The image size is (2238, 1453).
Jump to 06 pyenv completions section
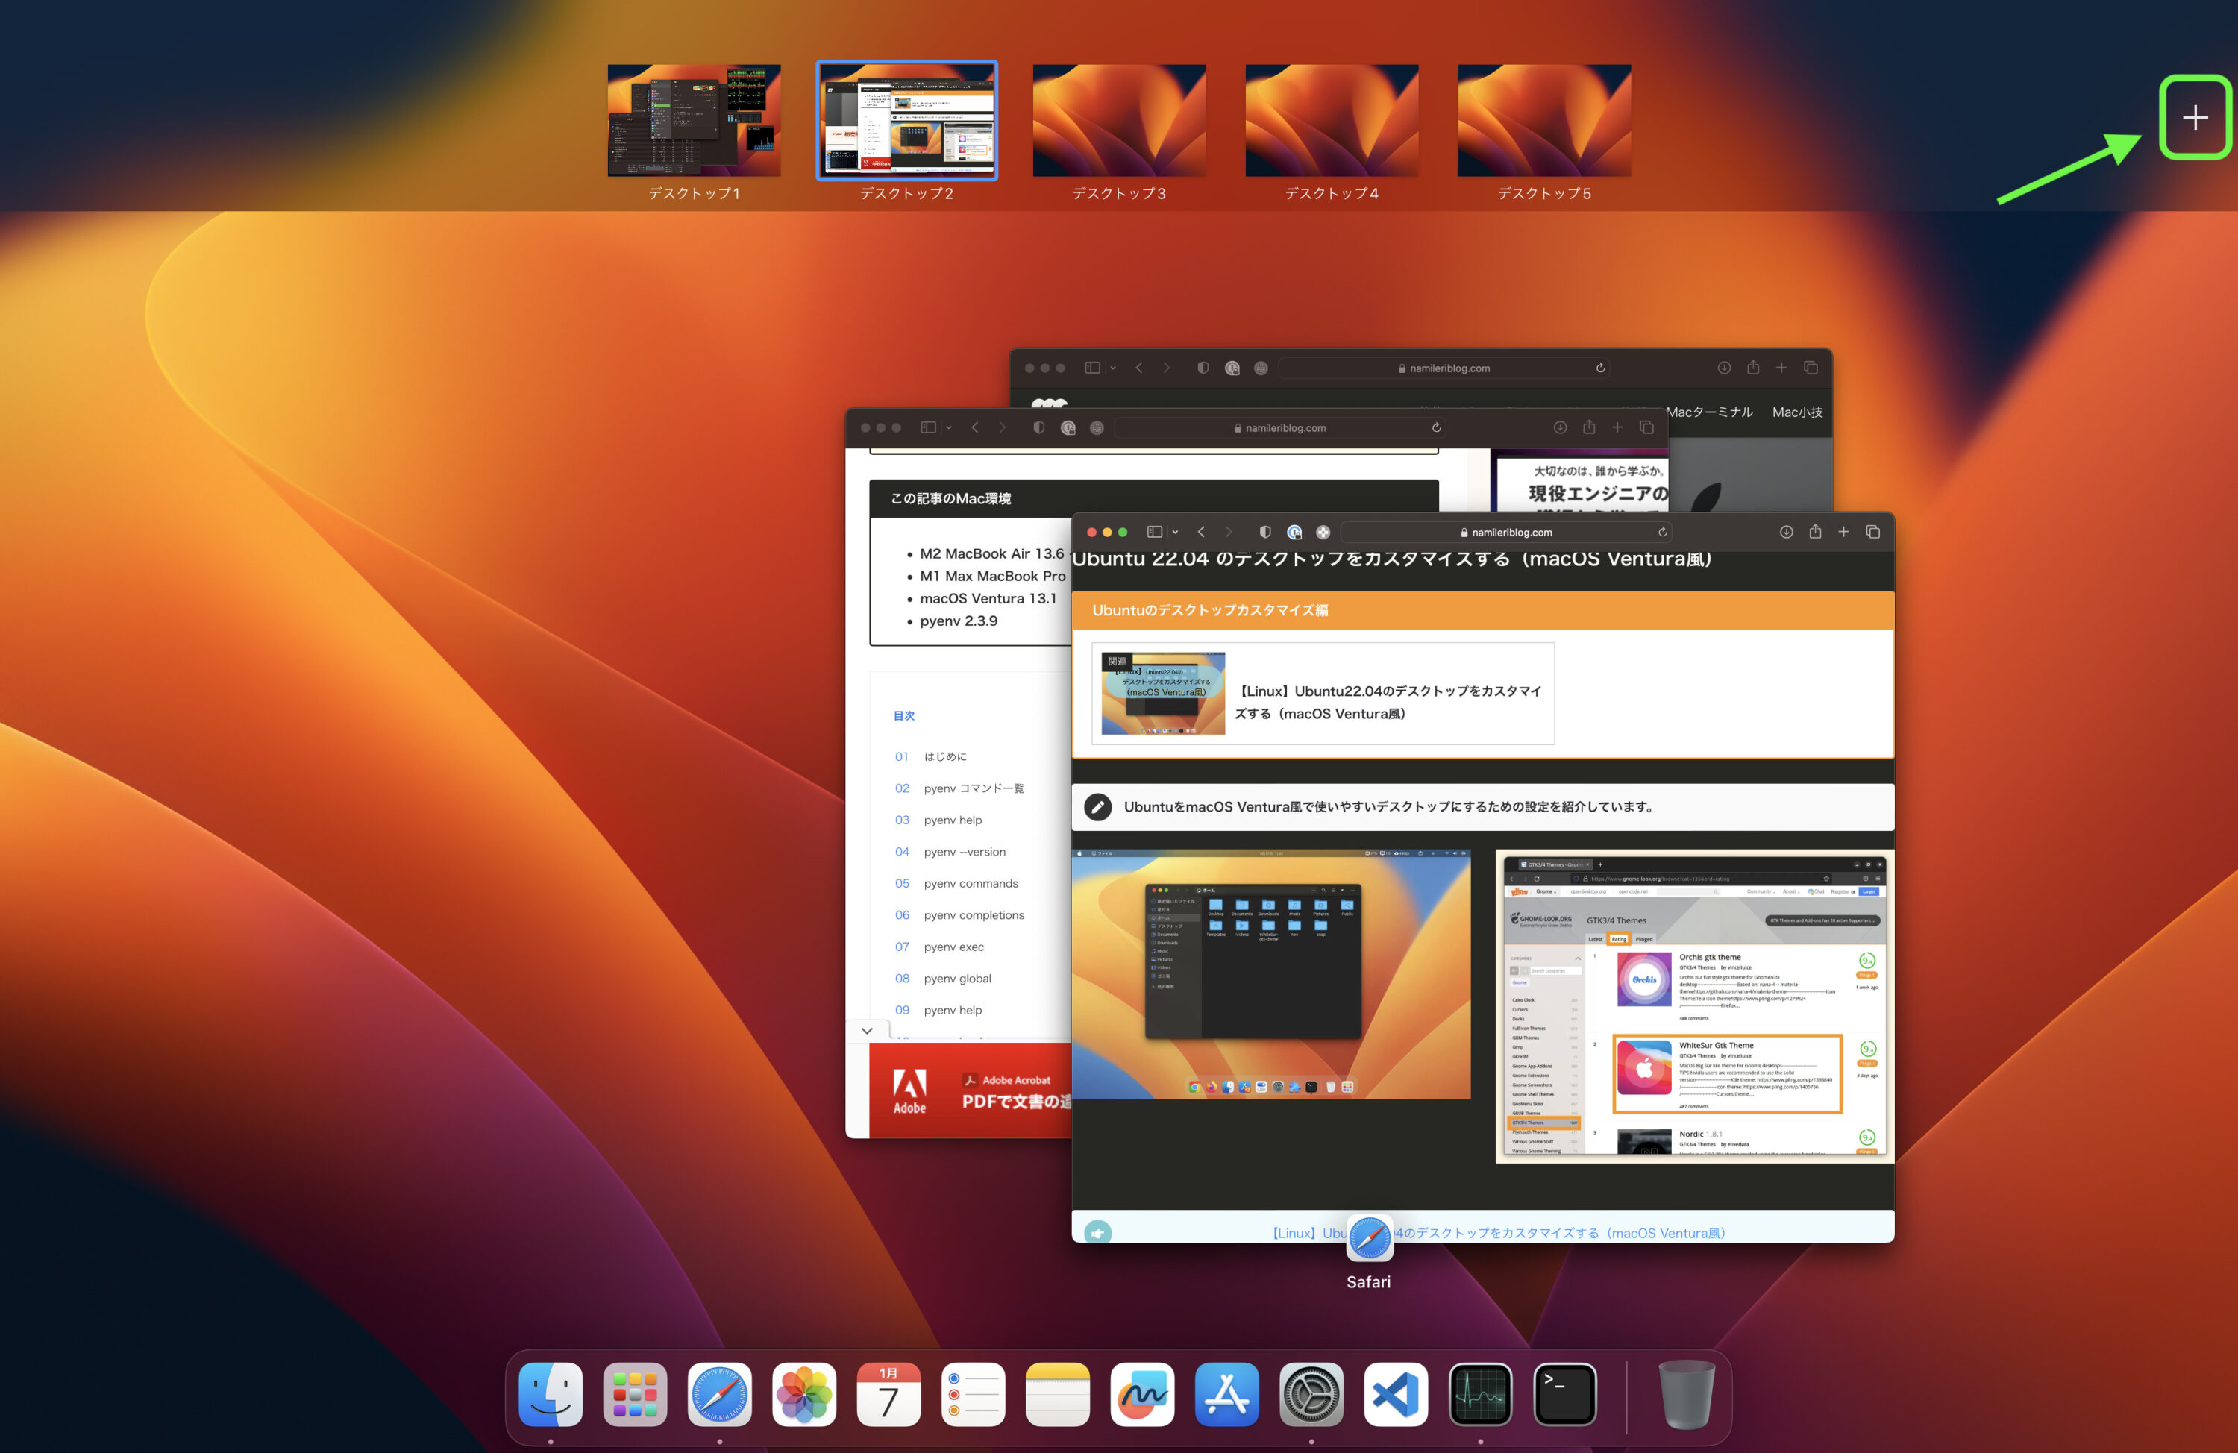coord(959,915)
